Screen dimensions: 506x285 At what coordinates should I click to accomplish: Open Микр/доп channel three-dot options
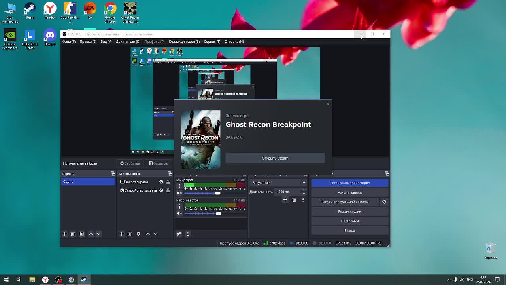(179, 186)
